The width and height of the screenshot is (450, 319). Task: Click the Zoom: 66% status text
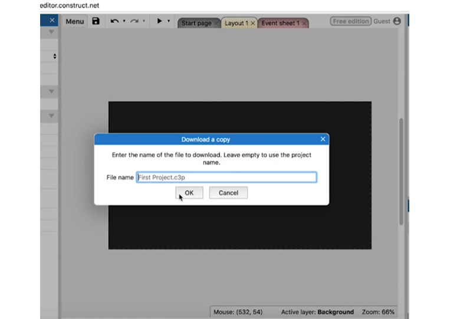pos(378,312)
